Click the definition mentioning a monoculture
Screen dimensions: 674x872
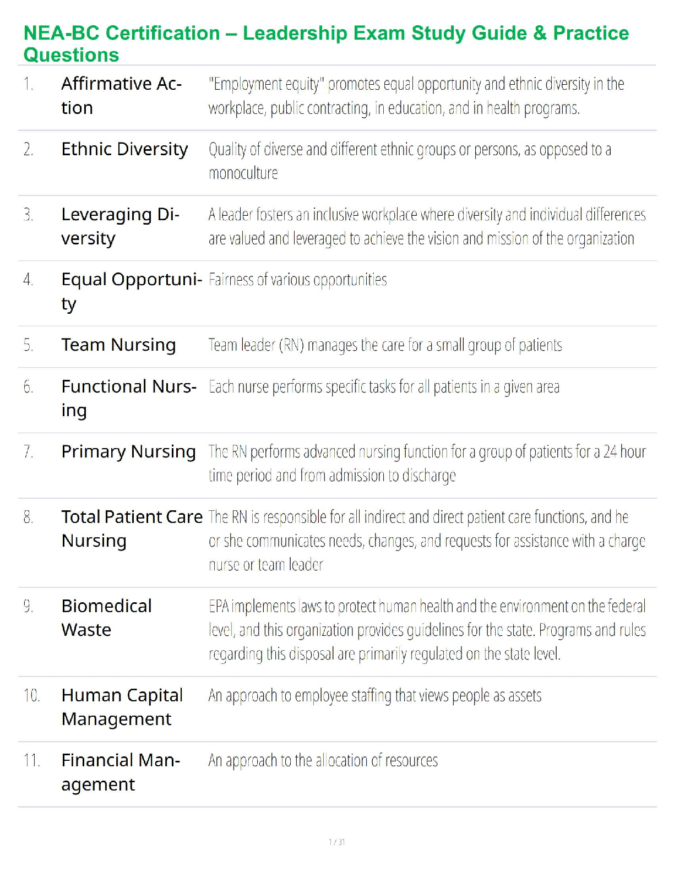[409, 161]
